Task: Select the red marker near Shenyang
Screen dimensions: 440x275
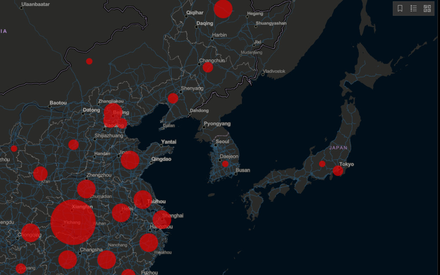Action: point(173,99)
